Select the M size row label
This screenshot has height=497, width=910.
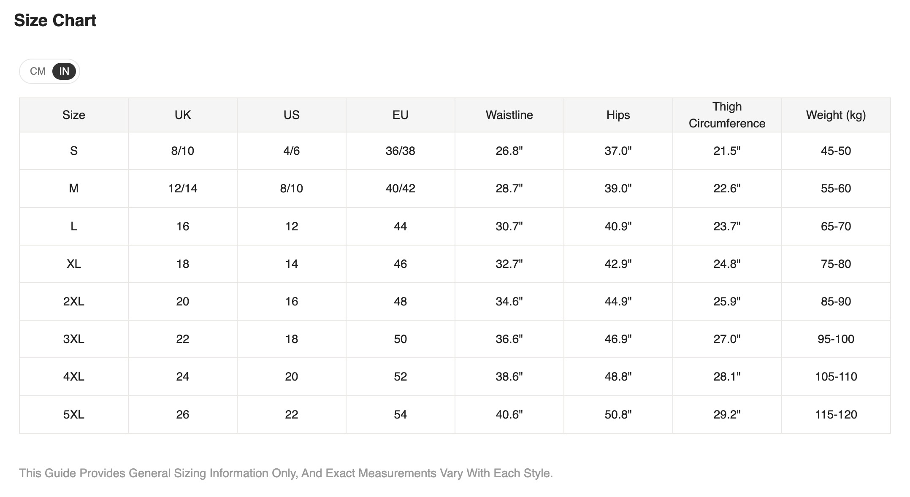click(x=74, y=189)
